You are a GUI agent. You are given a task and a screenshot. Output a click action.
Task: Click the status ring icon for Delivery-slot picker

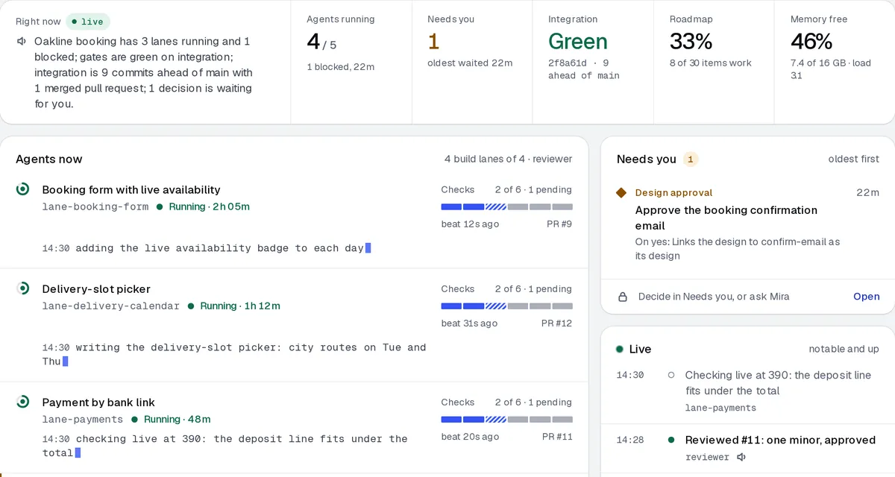pos(23,288)
